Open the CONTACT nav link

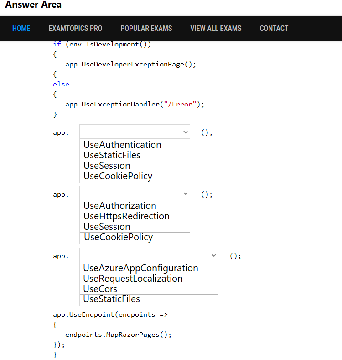tap(274, 29)
